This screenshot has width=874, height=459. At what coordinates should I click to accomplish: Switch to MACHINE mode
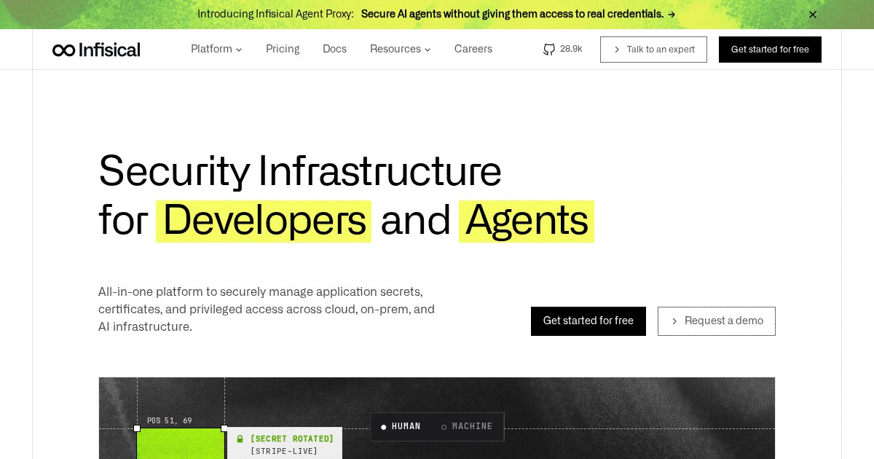(x=467, y=427)
